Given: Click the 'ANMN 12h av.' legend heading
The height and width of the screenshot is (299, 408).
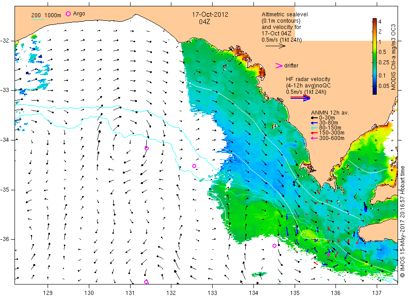Looking at the screenshot, I should 330,113.
